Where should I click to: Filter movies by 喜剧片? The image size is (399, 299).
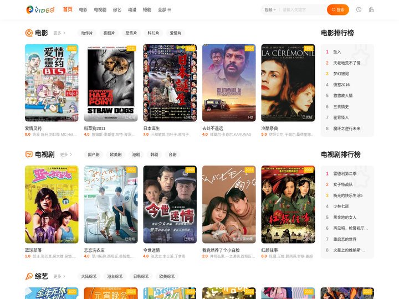coord(109,33)
